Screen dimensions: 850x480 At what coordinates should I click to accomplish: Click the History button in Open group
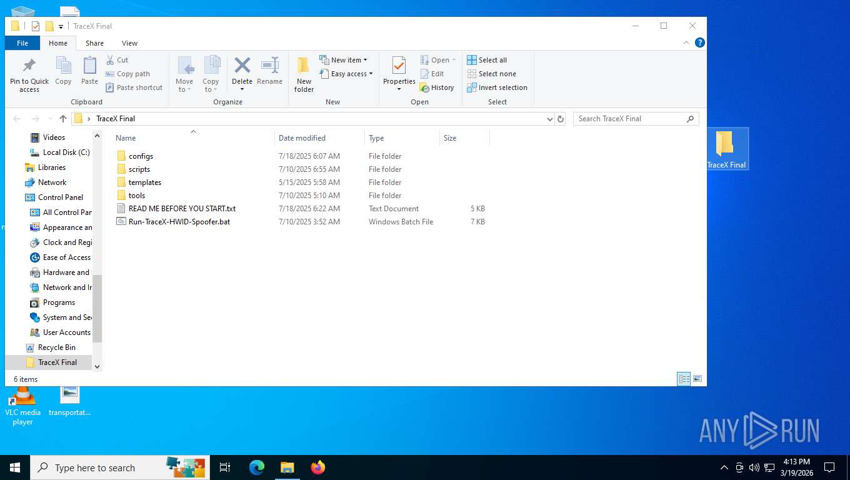click(437, 87)
